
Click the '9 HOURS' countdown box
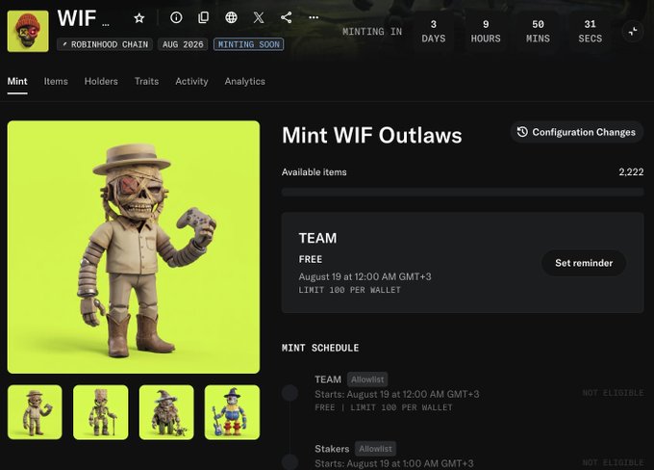coord(486,32)
